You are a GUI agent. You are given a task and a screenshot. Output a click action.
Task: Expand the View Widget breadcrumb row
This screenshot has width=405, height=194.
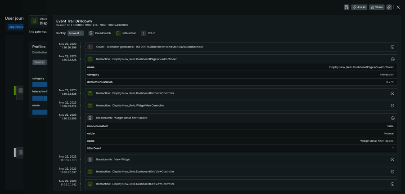coord(392,159)
